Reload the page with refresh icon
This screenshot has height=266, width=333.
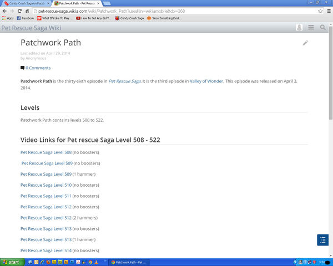pyautogui.click(x=19, y=11)
